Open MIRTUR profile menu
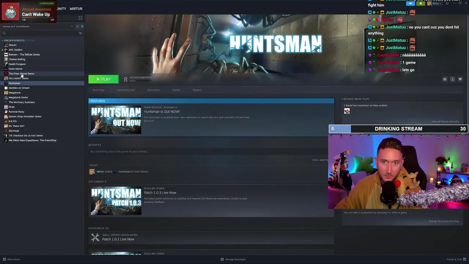 [x=76, y=9]
